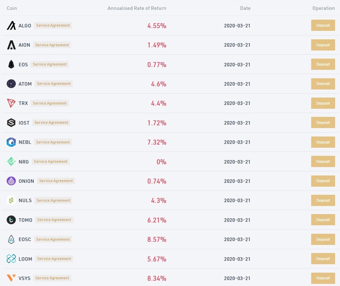Click the ALGO coin logo icon

point(11,26)
